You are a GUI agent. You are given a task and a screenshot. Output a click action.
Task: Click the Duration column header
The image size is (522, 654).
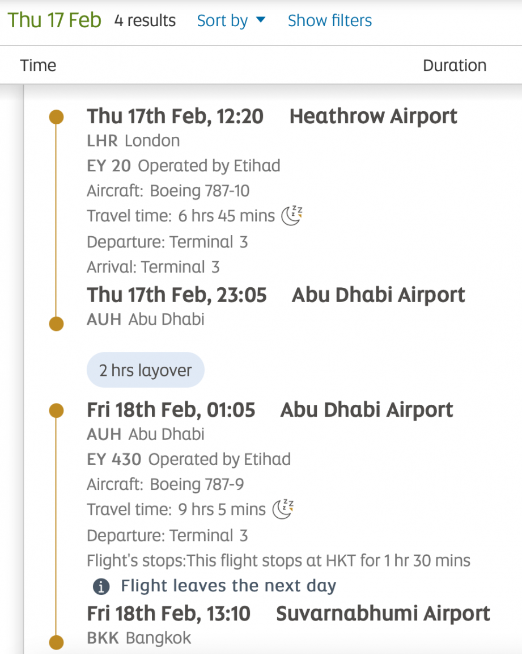(x=455, y=65)
